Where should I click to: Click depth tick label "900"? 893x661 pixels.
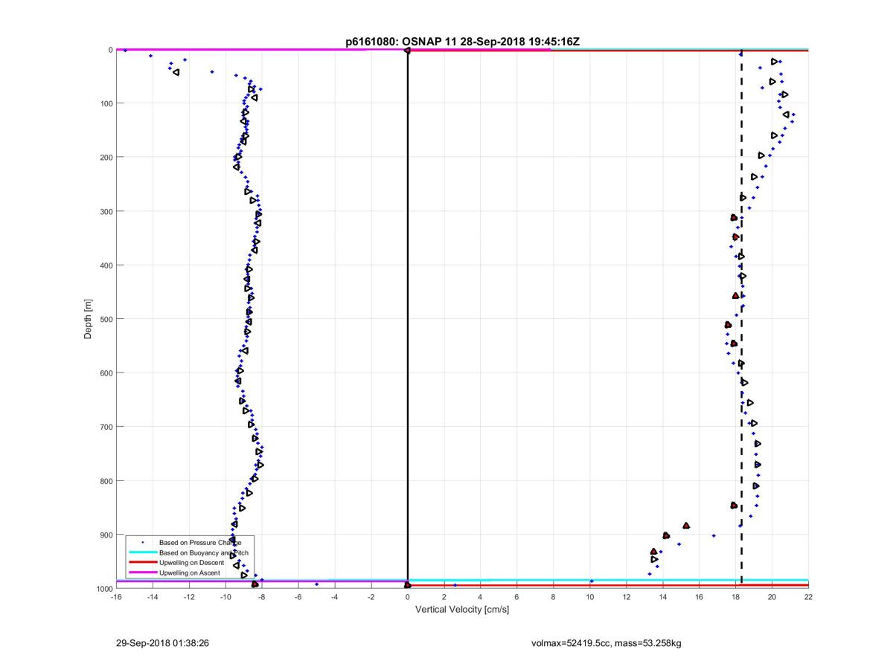coord(106,535)
